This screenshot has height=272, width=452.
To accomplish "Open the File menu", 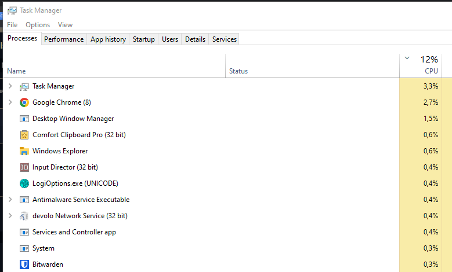I will click(12, 25).
